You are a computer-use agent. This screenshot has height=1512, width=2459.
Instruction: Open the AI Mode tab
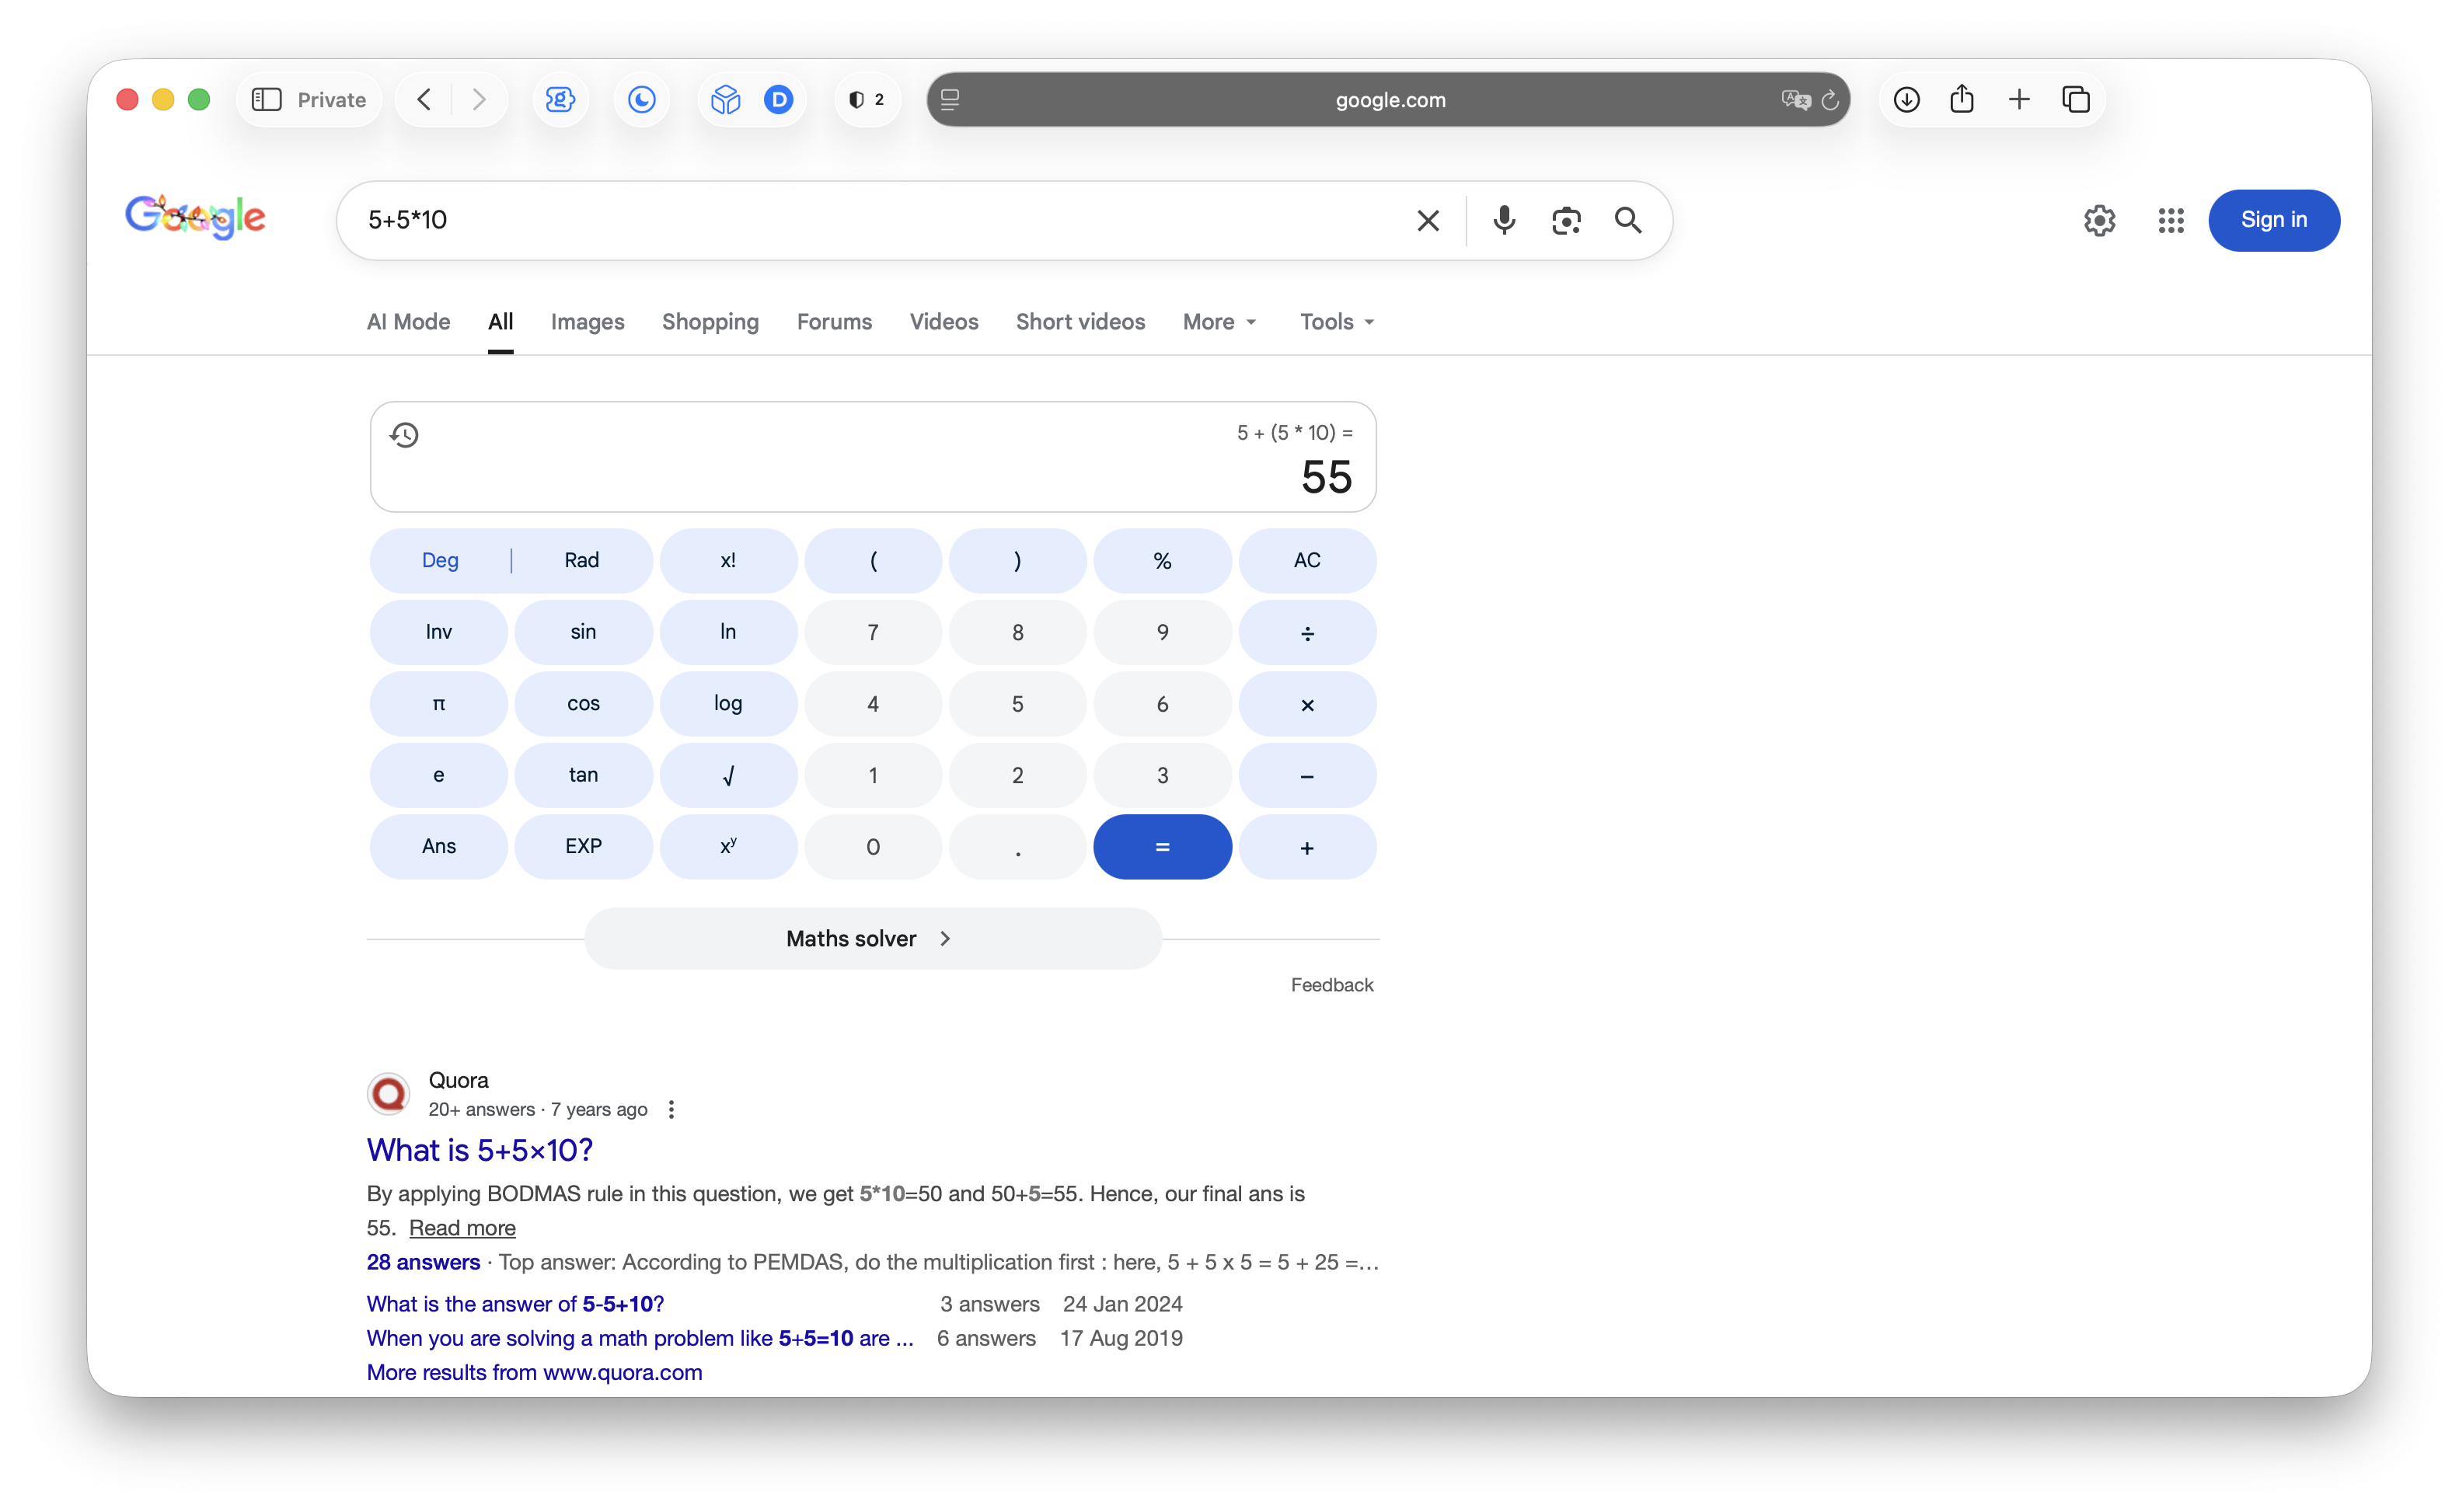[x=407, y=322]
